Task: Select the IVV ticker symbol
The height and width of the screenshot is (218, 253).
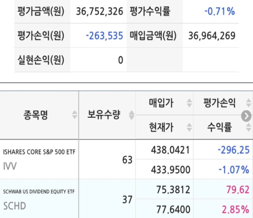Action: pyautogui.click(x=10, y=166)
